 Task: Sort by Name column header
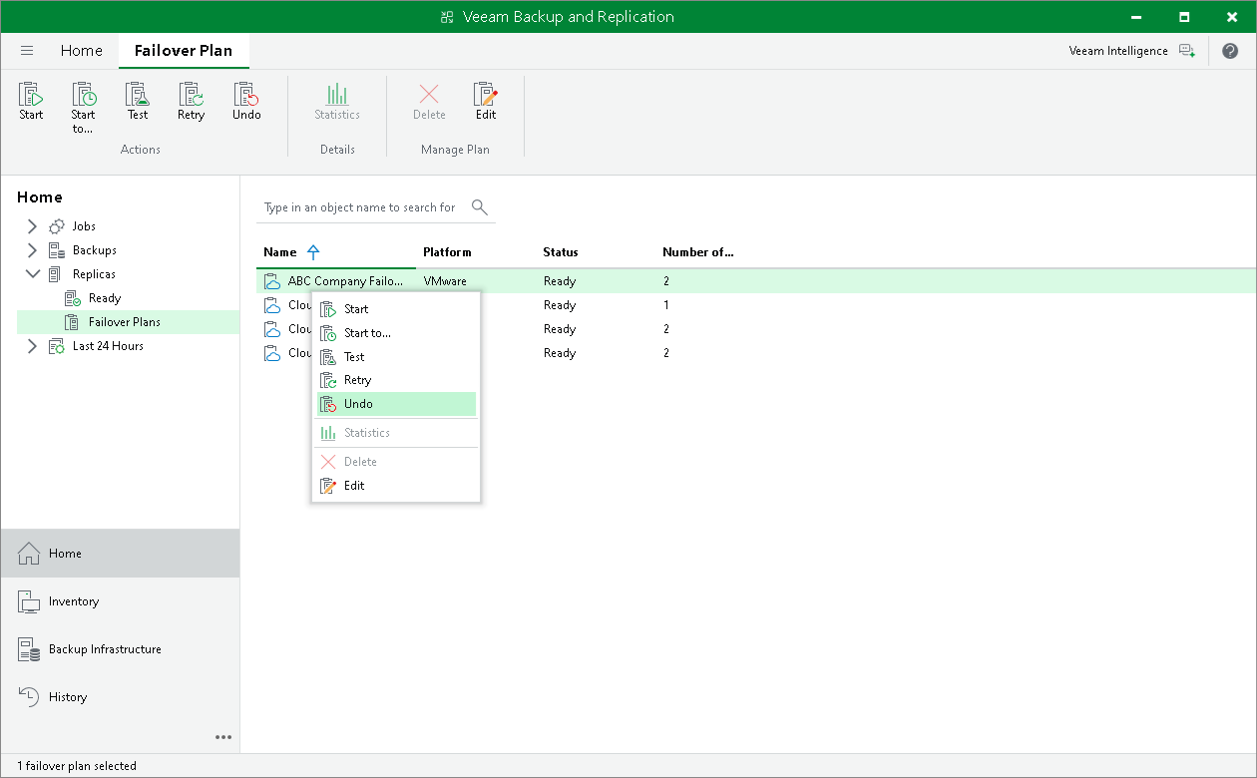coord(279,251)
